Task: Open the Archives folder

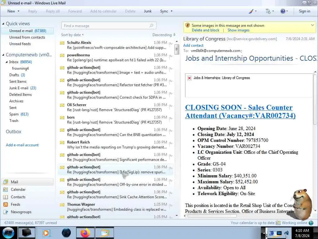Action: 16,101
